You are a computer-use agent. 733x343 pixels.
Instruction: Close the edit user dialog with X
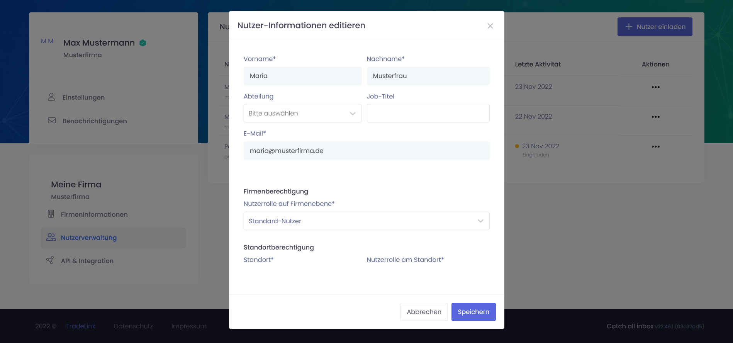[x=490, y=26]
